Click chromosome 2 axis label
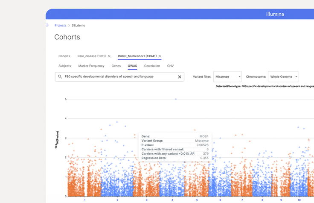The image size is (314, 203). tap(117, 200)
